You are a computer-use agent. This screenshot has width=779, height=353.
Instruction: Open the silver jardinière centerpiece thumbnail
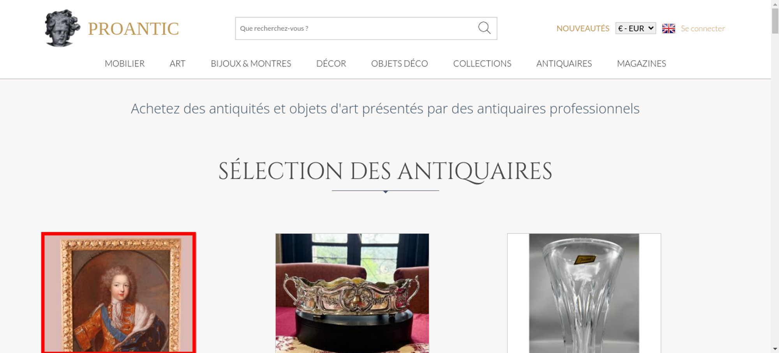(x=352, y=293)
